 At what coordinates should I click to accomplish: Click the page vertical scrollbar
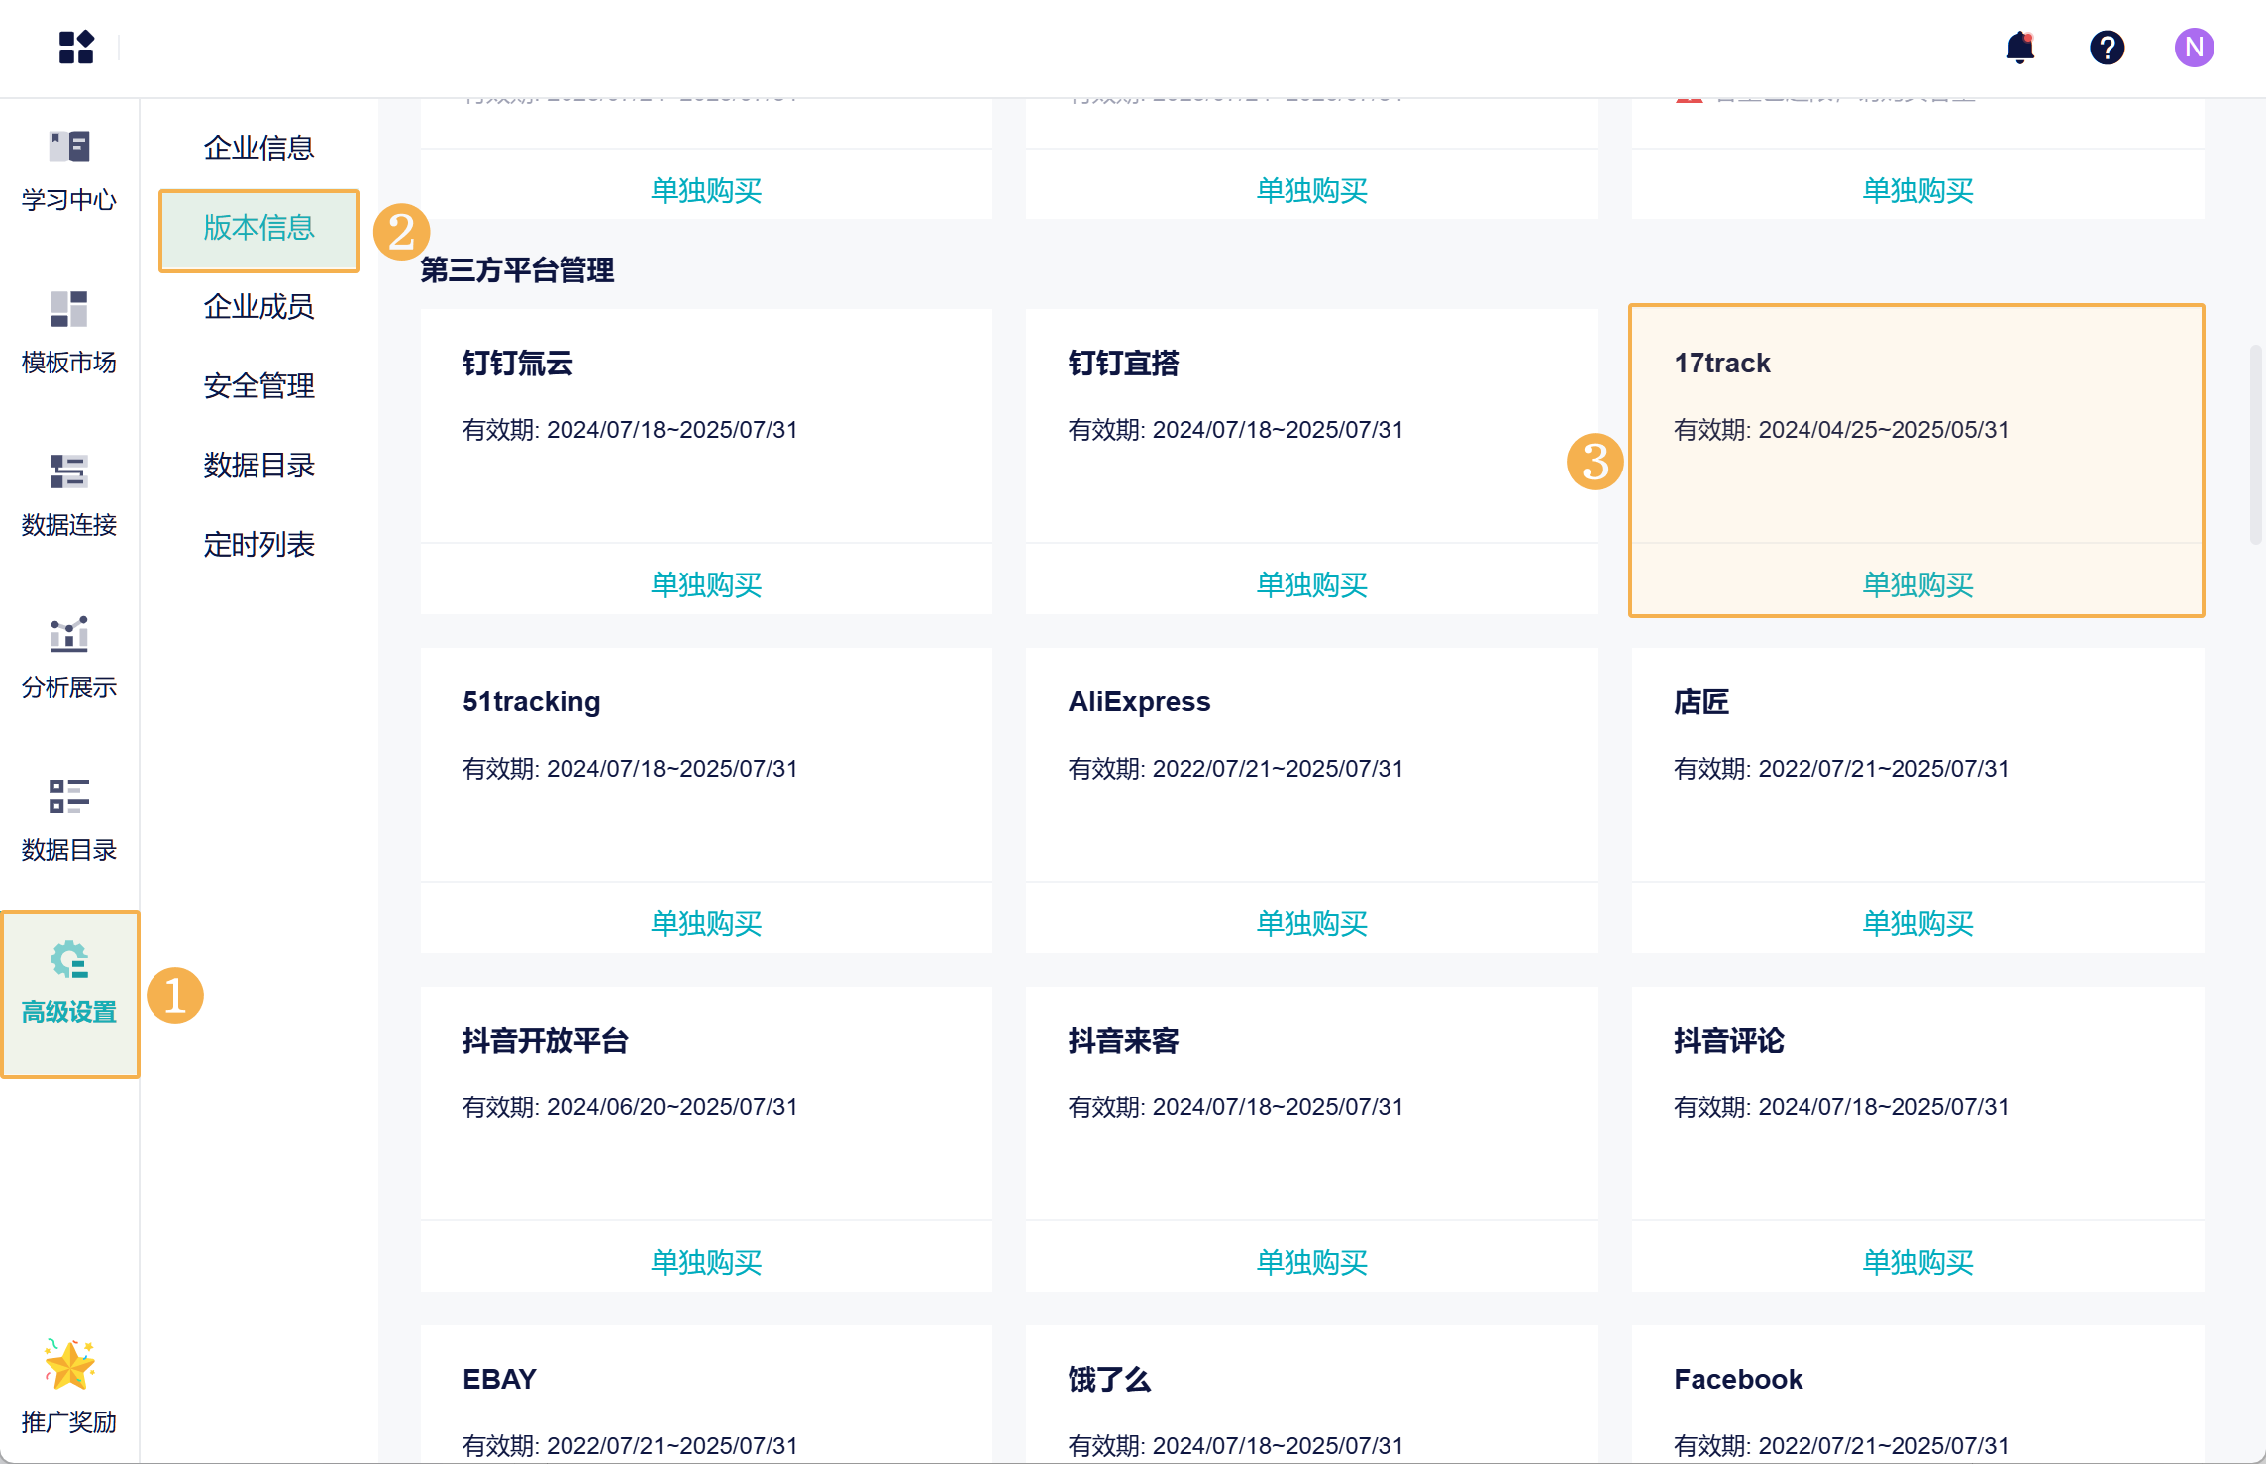tap(2255, 444)
